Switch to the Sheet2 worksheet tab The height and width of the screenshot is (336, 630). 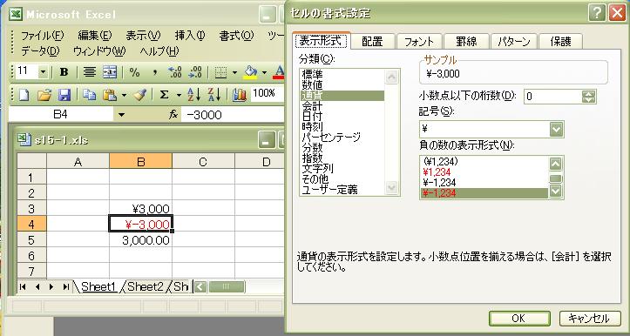coord(146,286)
